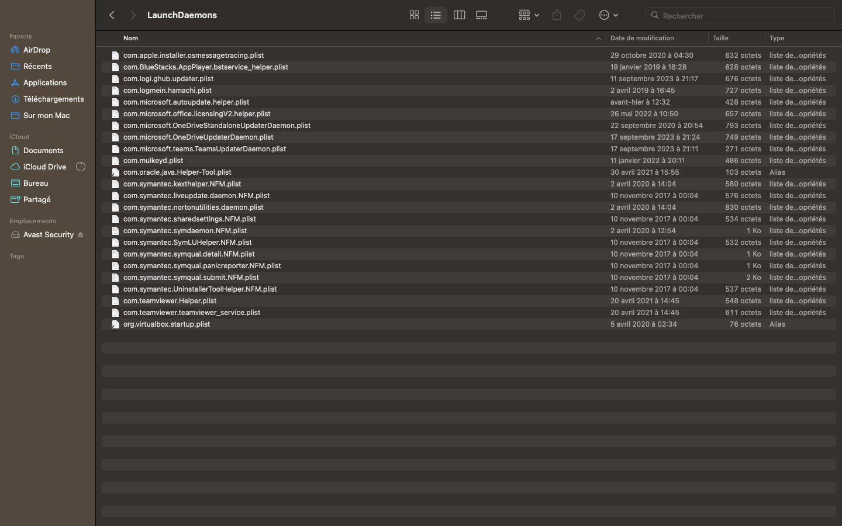This screenshot has width=842, height=526.
Task: Click the file icon of com.mulkeyd.plist
Action: pos(115,161)
